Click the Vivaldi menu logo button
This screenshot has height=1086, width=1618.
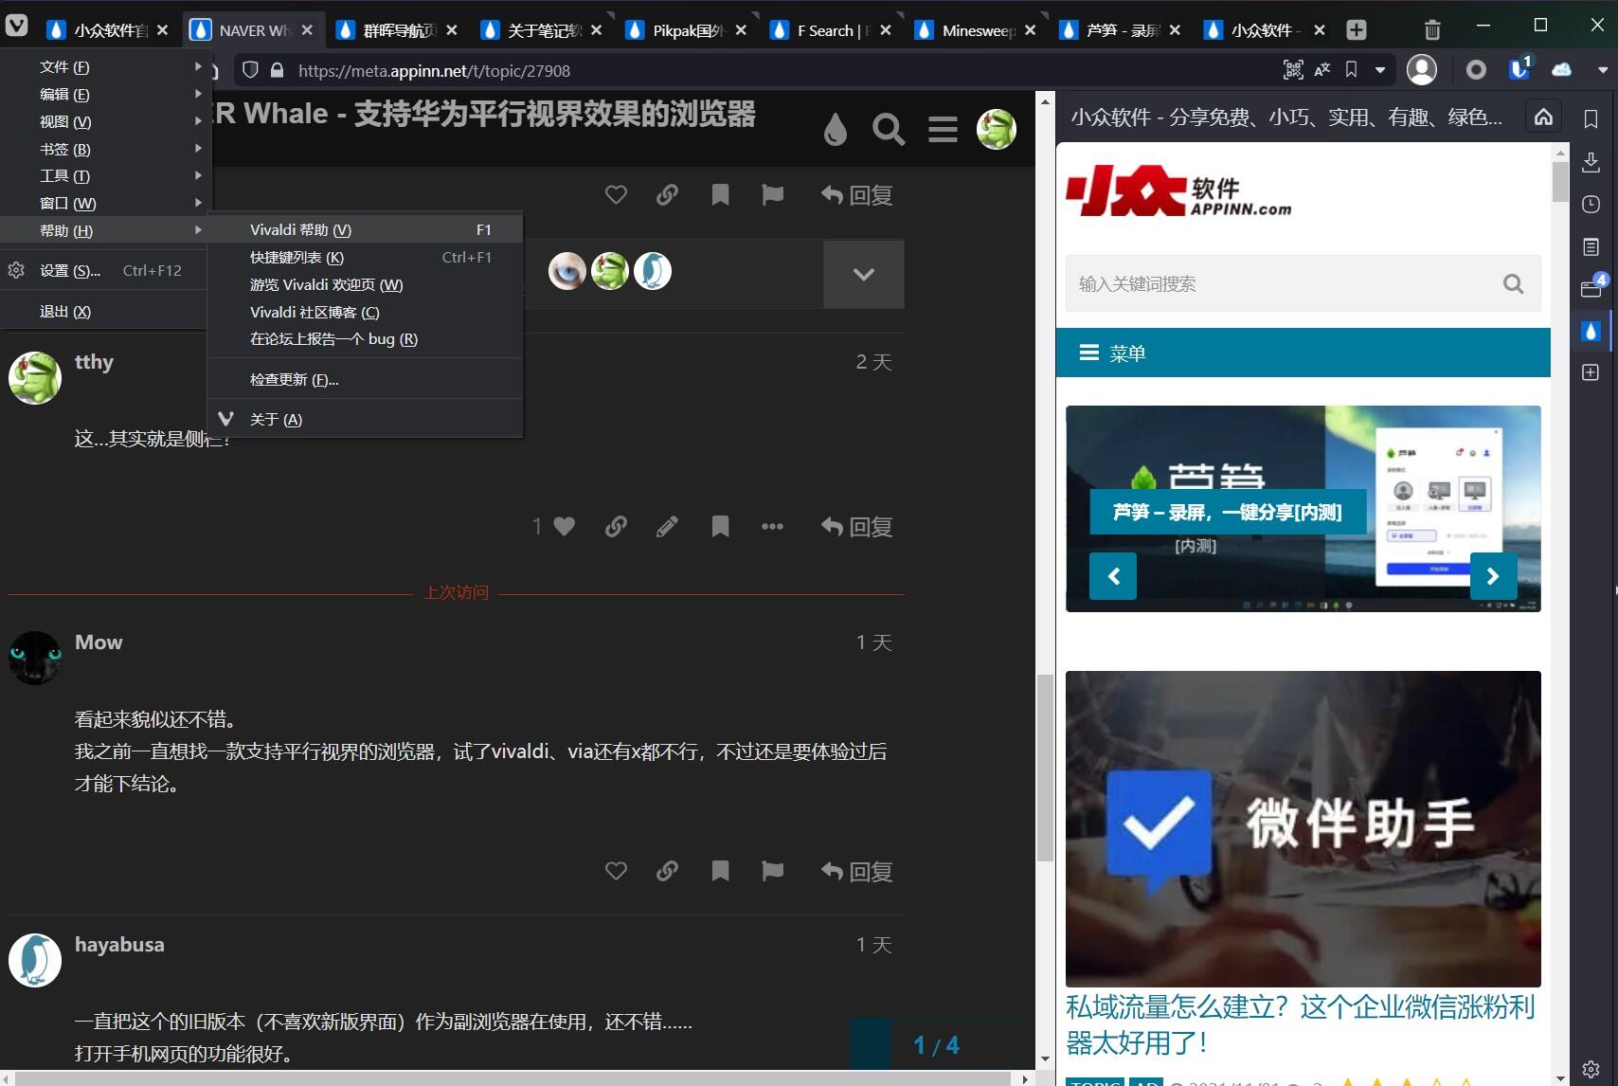pyautogui.click(x=16, y=26)
